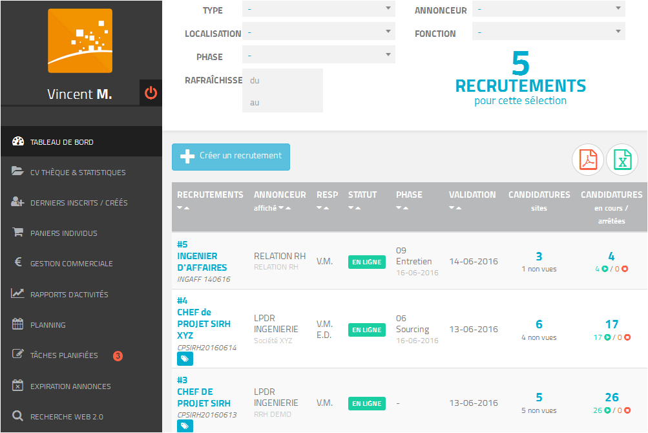Click the Recherche web magnifier icon
648x433 pixels.
coord(17,416)
